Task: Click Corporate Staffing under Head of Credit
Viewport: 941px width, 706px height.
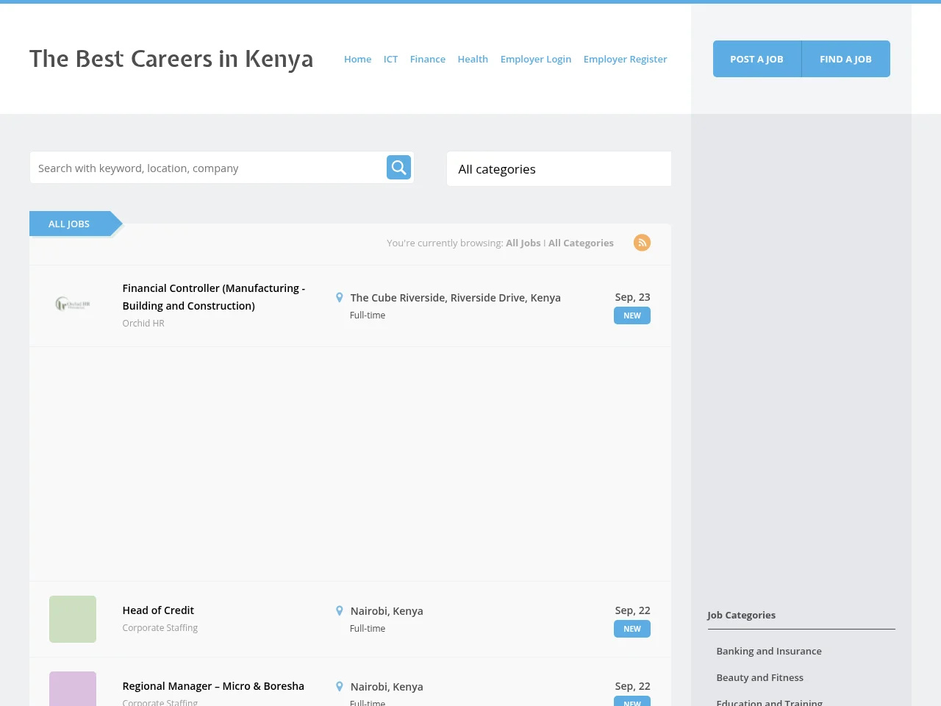Action: pos(160,627)
